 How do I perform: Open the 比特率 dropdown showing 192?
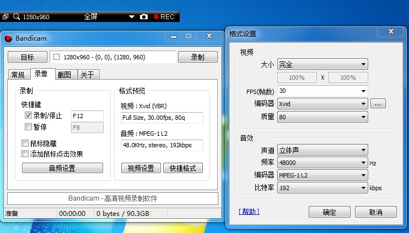pos(322,188)
